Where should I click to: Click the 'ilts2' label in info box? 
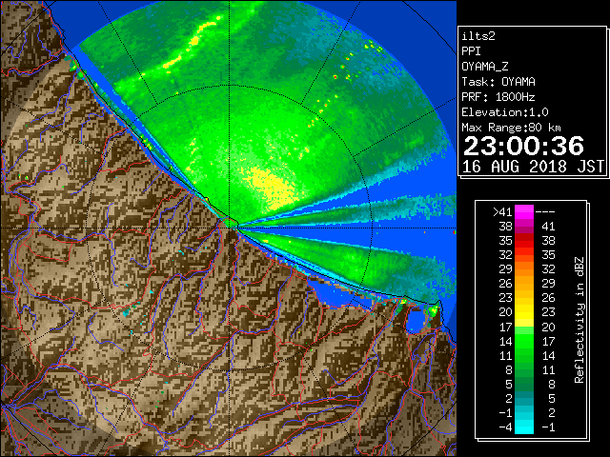click(x=478, y=36)
